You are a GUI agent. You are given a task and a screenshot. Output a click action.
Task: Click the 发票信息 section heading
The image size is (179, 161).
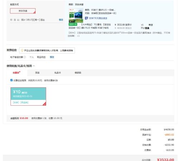[11, 50]
